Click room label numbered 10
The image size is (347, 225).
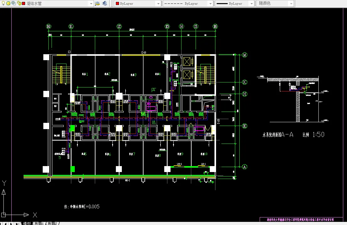coord(204,154)
